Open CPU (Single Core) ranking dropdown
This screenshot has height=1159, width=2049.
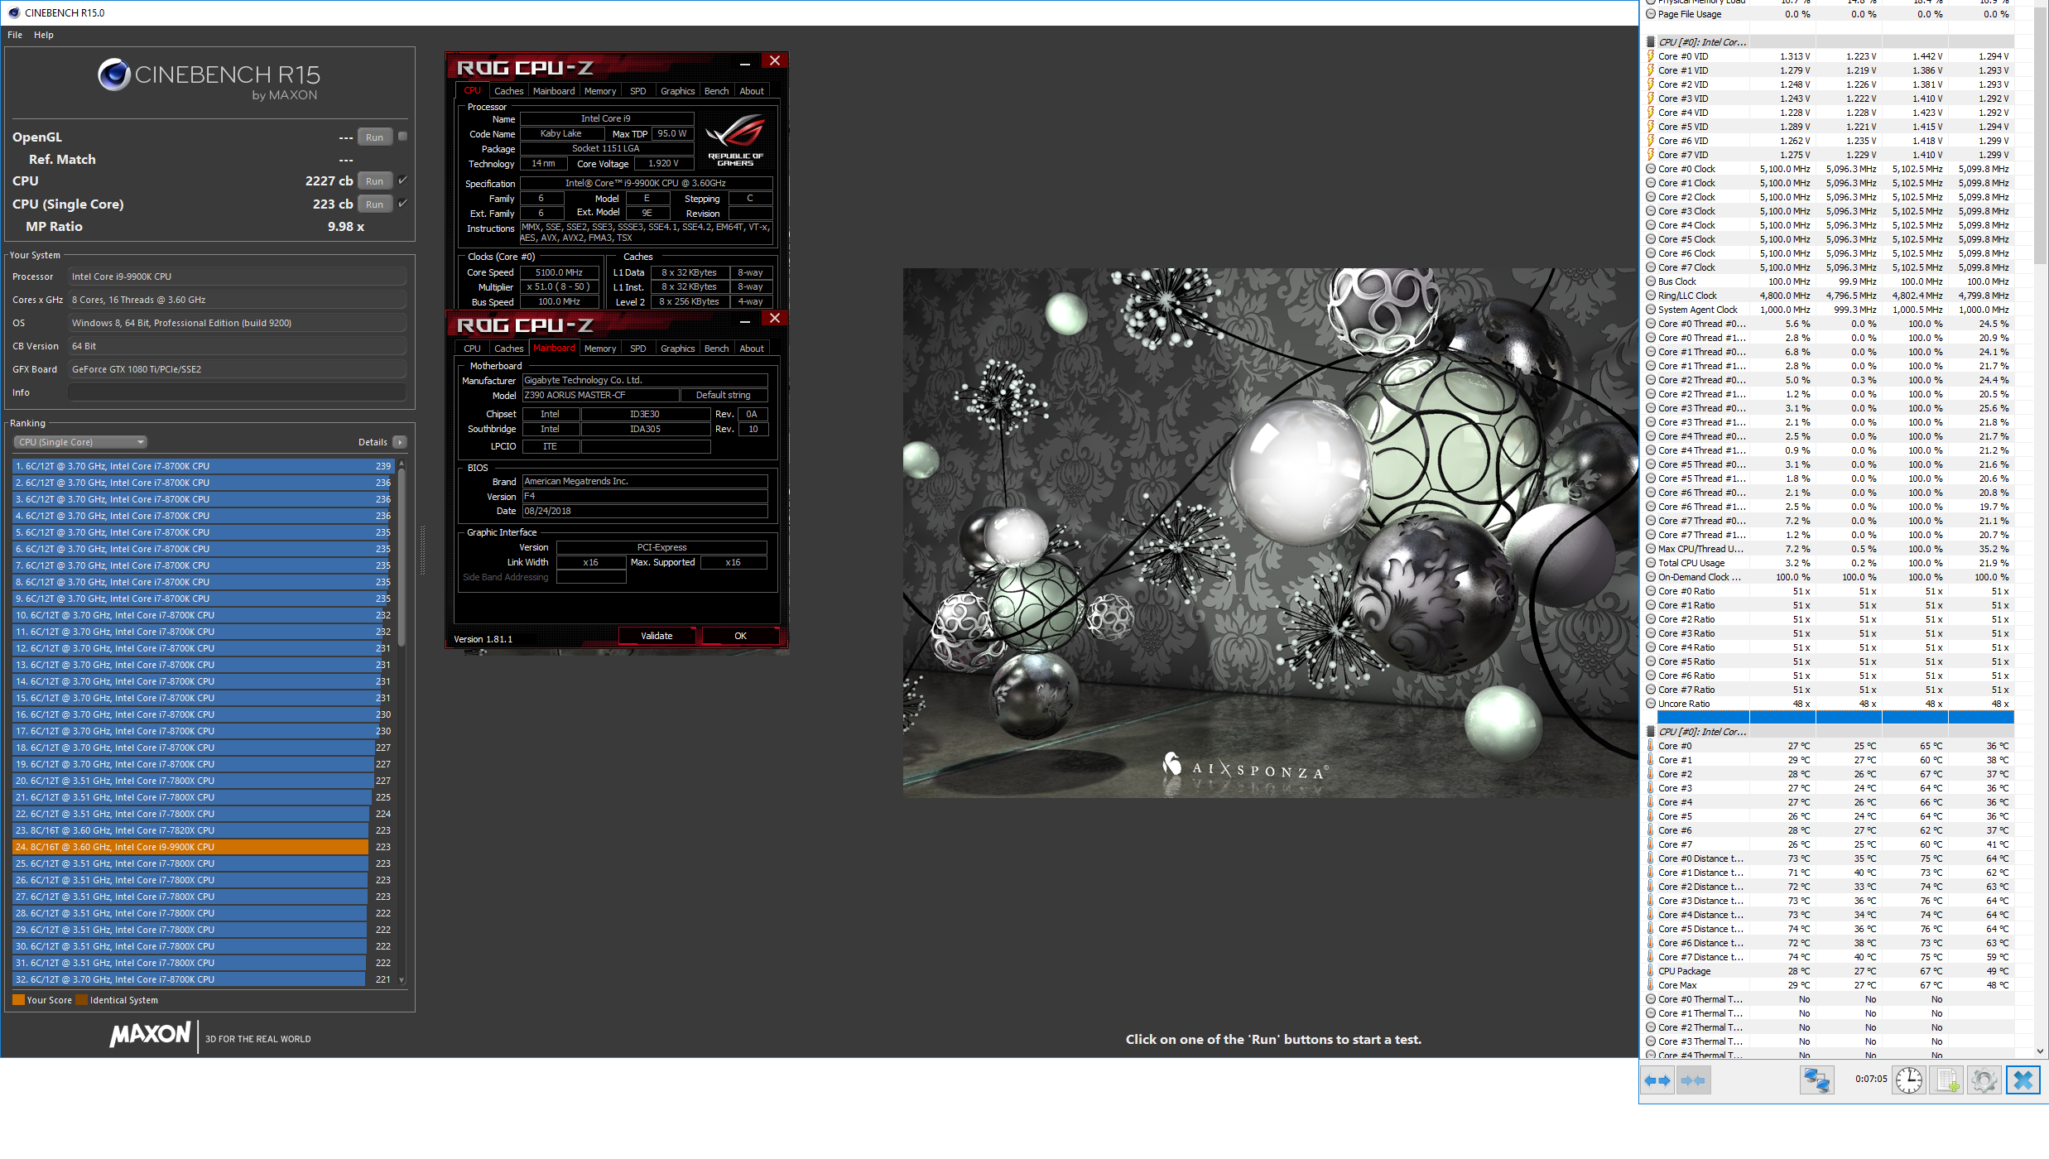click(x=79, y=442)
